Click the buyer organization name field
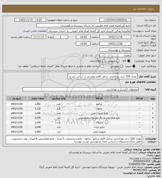Image resolution: width=162 pixels, height=178 pixels. coord(83,25)
